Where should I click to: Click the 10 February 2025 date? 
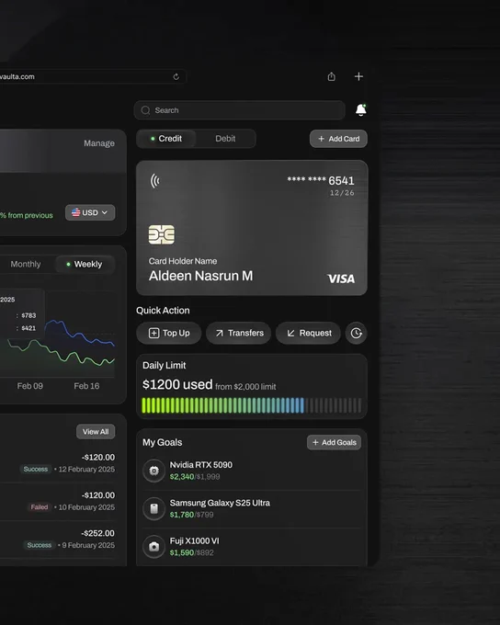click(86, 507)
